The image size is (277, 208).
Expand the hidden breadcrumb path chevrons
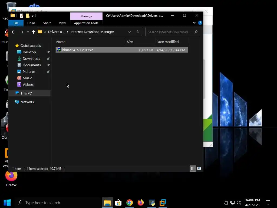[x=45, y=32]
